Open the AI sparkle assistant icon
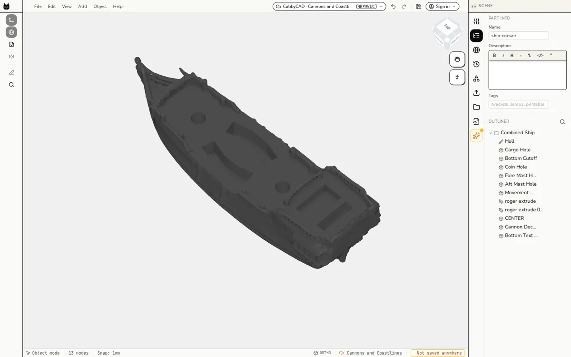 (x=476, y=136)
